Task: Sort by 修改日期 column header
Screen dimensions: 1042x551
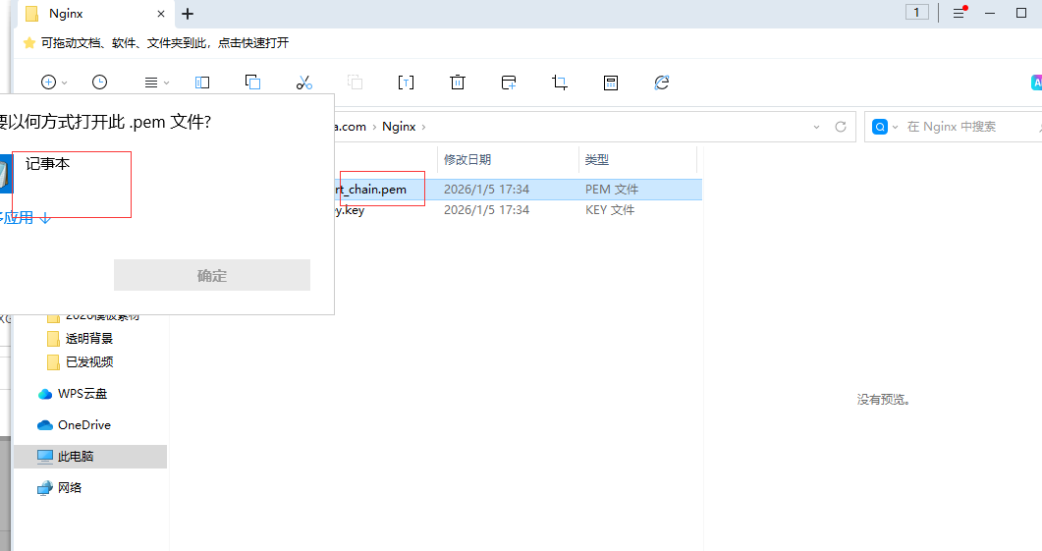Action: pyautogui.click(x=467, y=159)
